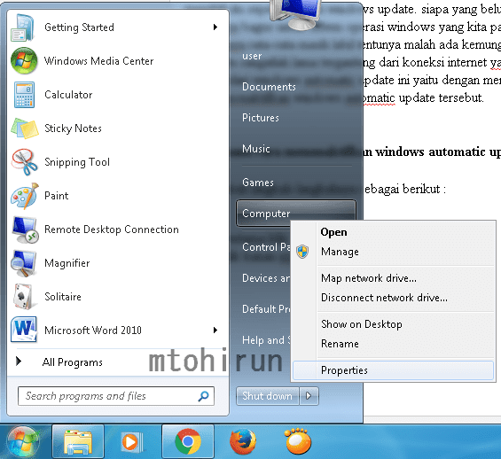Screen dimensions: 501x459
Task: Toggle Show on Desktop menu entry
Action: pos(393,324)
